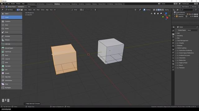
Task: Select the Rip Region tool
Action: [12, 88]
